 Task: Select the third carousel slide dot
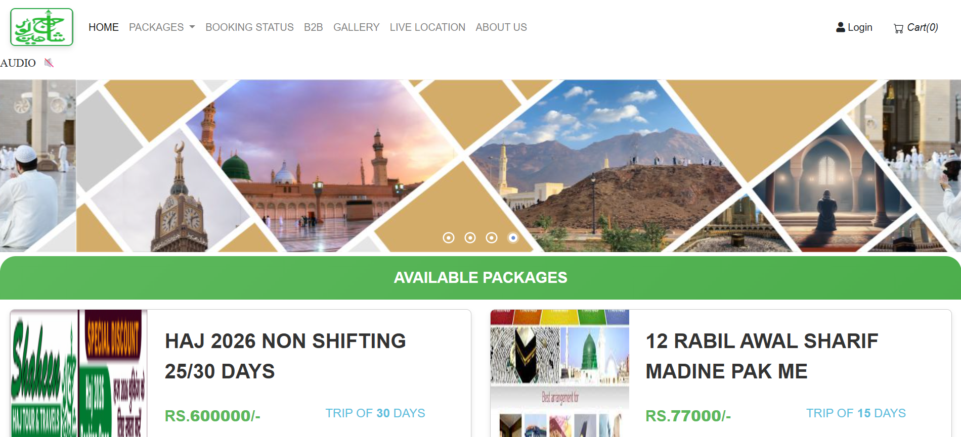(492, 237)
